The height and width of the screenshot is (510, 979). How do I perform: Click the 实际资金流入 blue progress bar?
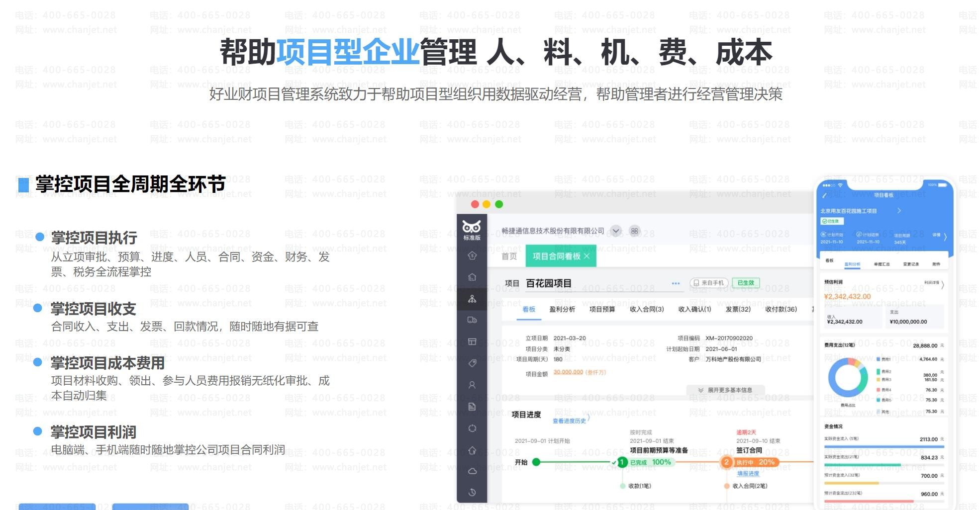click(884, 447)
